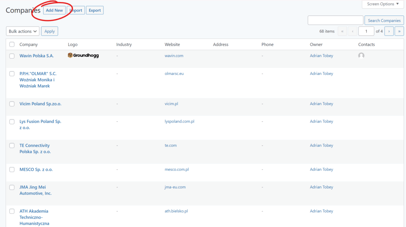The width and height of the screenshot is (406, 227).
Task: Click the contact avatar icon for Wavin Polska
Action: [x=361, y=56]
